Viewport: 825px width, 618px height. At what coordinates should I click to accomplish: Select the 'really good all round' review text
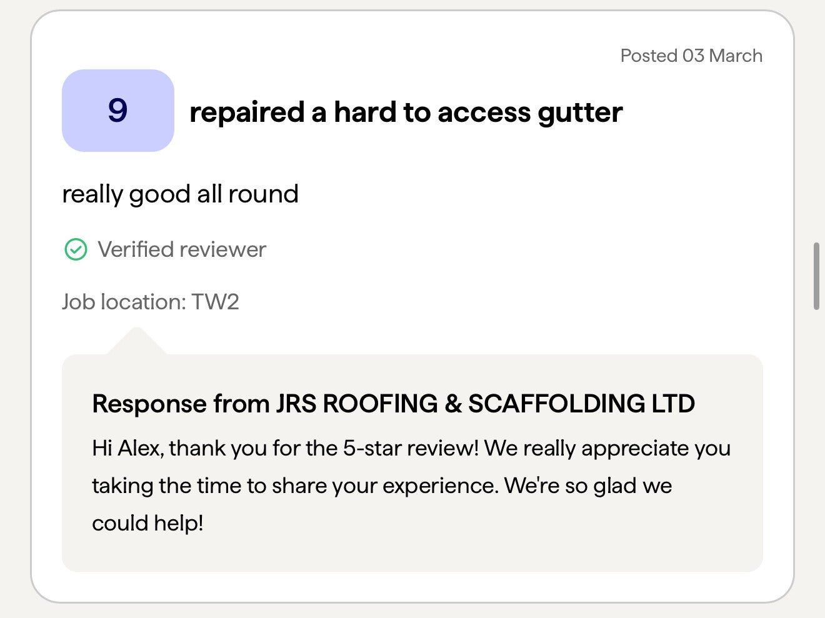(180, 194)
